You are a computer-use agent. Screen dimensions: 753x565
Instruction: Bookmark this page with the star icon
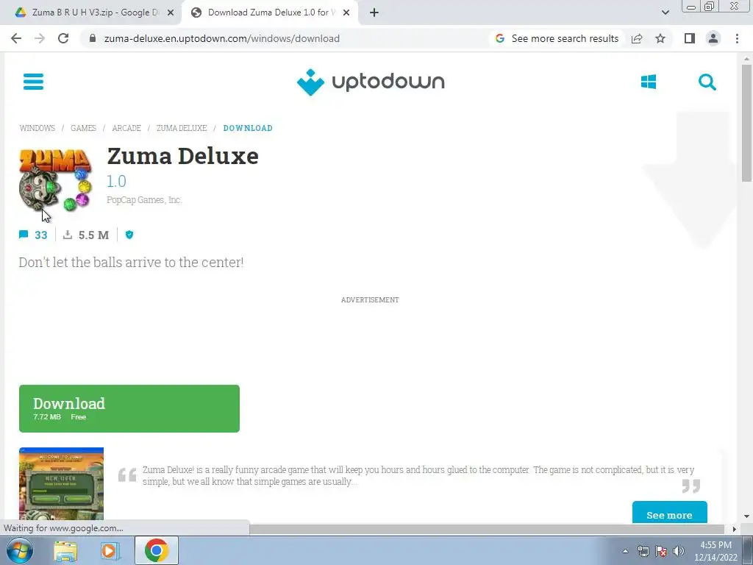coord(660,38)
